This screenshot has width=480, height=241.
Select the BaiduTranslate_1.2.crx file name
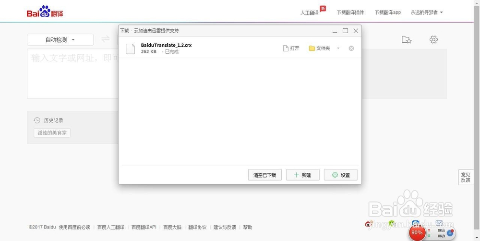click(x=166, y=45)
